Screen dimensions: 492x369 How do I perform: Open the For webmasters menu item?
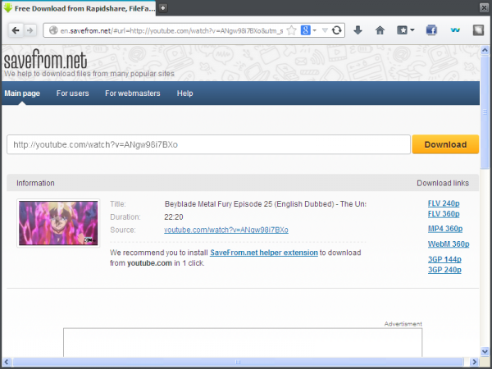point(132,93)
